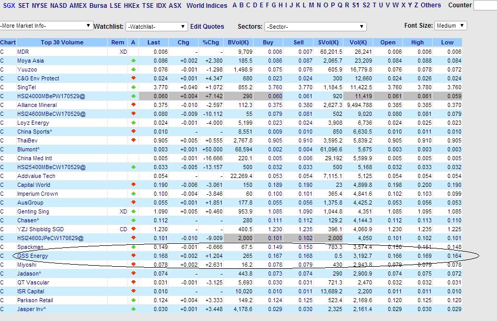Filter counters by letter A
Image resolution: width=497 pixels, height=321 pixels.
(x=235, y=5)
